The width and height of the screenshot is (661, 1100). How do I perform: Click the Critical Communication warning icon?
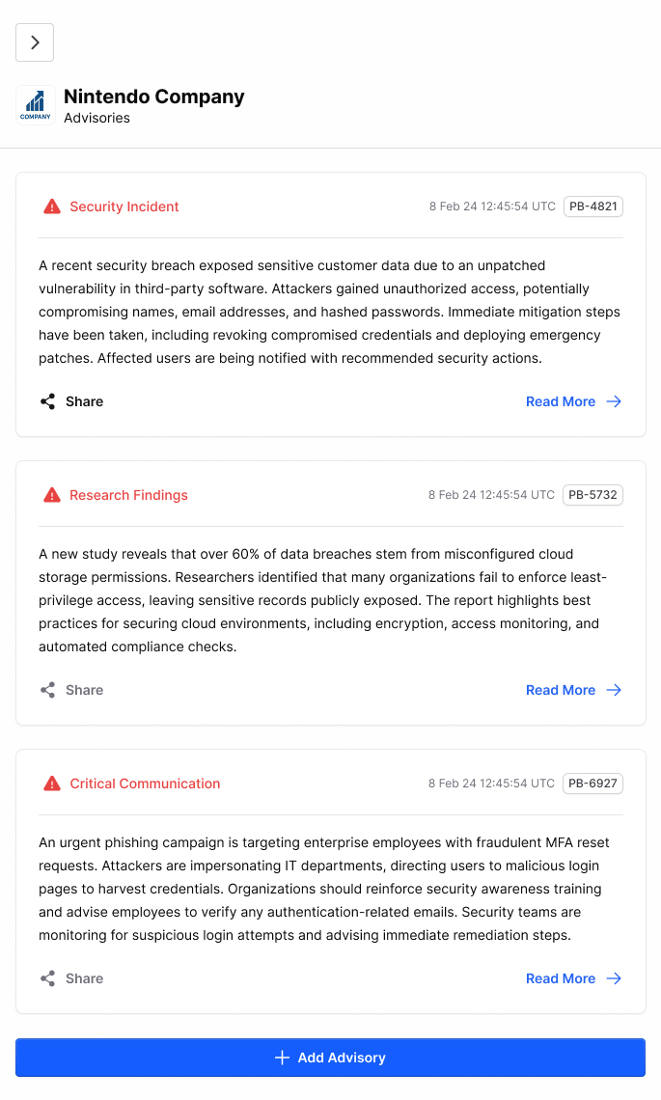(x=52, y=784)
